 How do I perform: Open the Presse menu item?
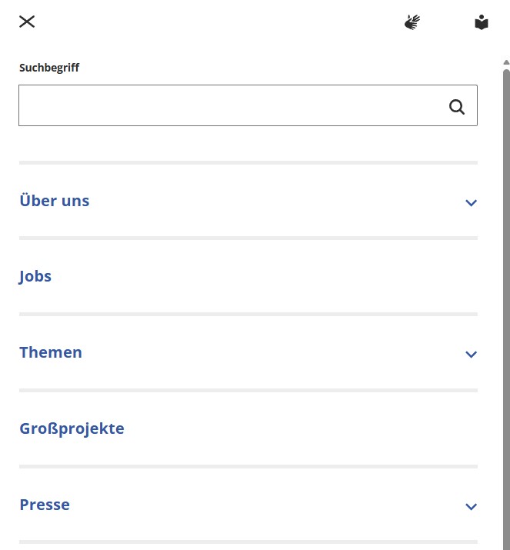coord(45,505)
